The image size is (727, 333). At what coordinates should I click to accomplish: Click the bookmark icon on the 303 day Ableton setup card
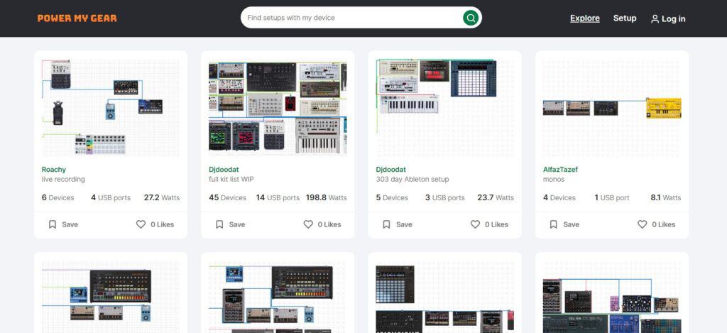click(386, 224)
